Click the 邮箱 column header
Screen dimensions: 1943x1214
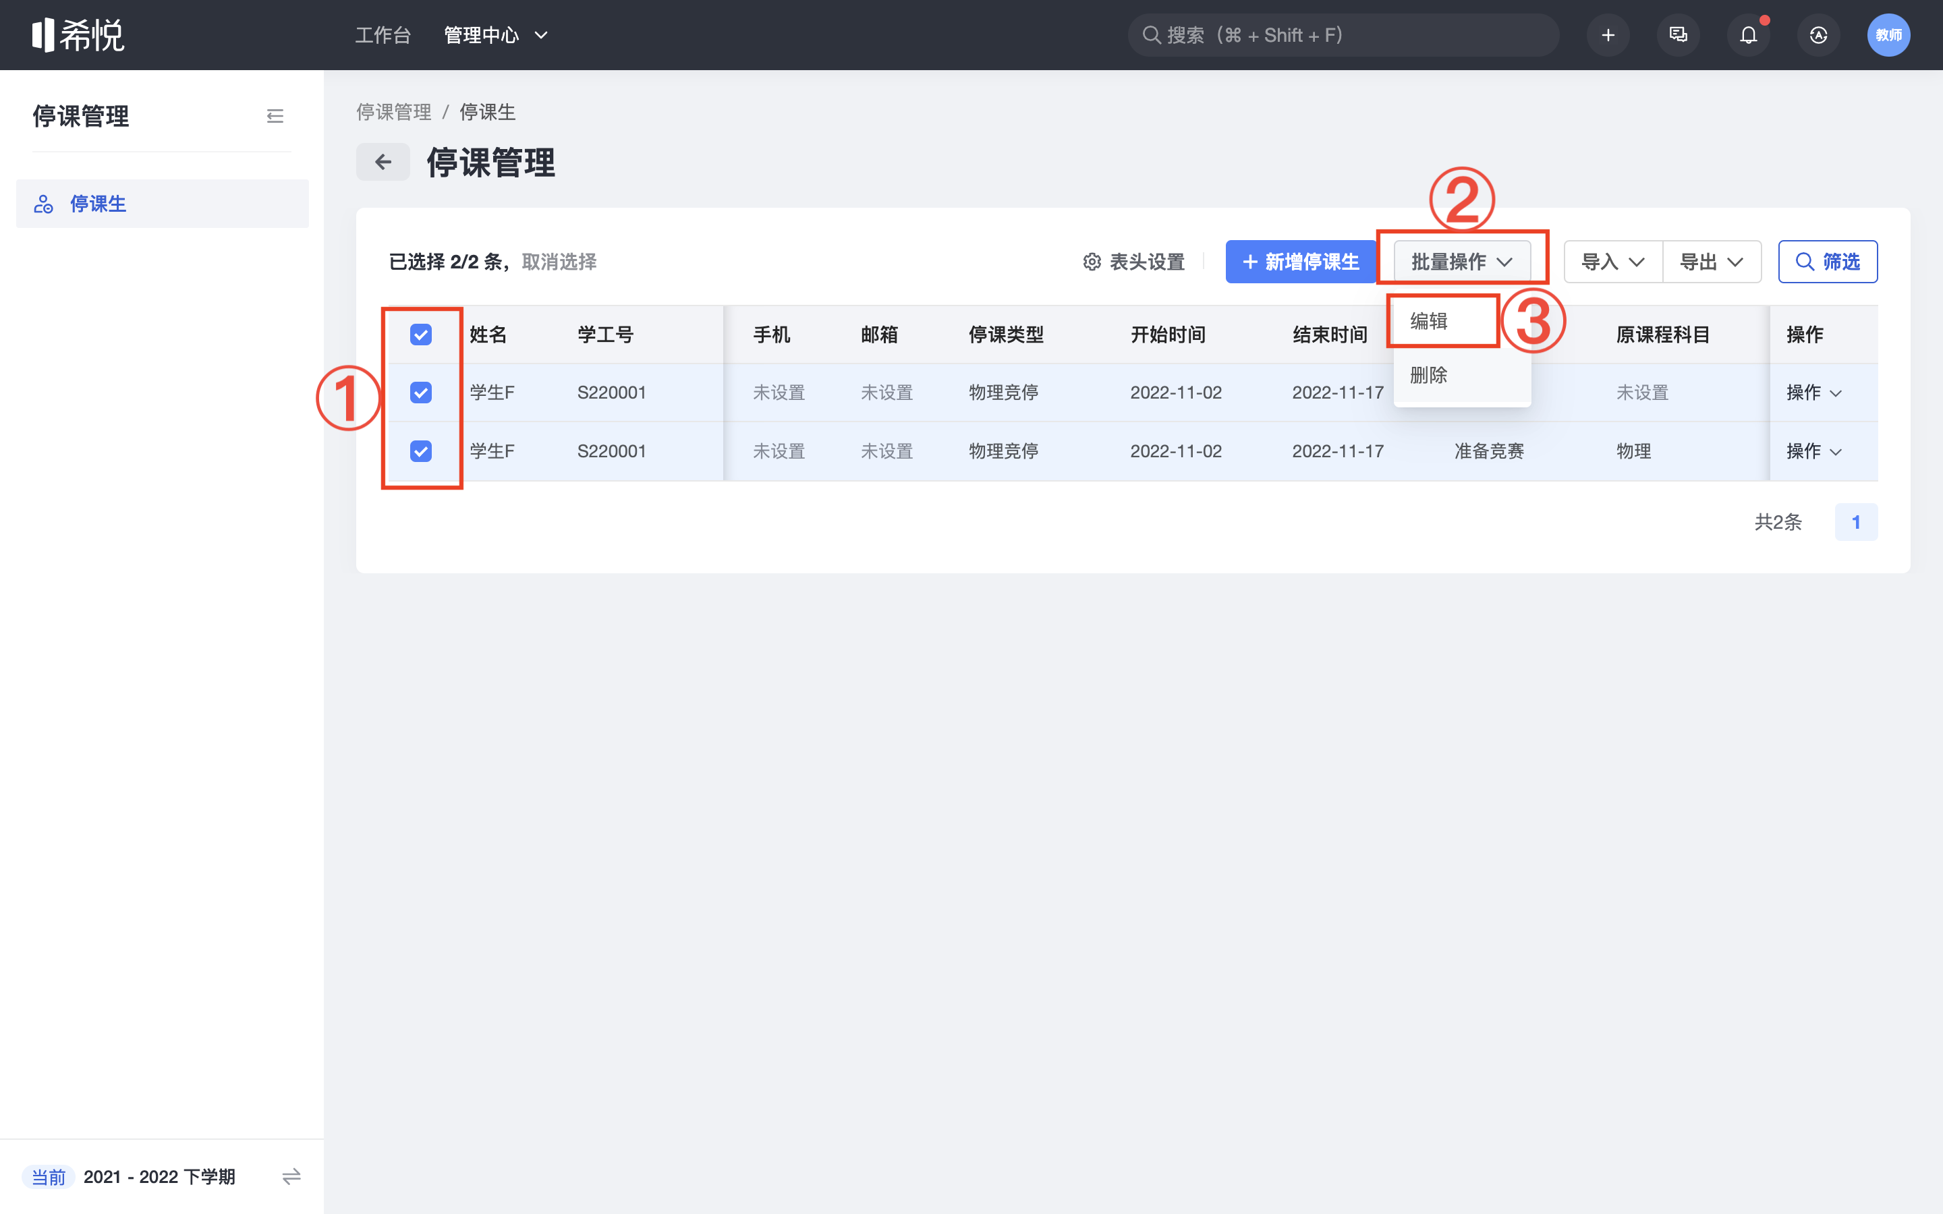pyautogui.click(x=879, y=335)
